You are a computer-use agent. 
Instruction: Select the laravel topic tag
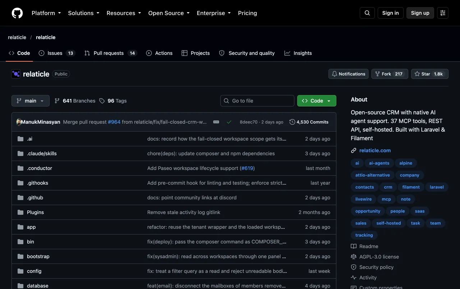(x=437, y=187)
